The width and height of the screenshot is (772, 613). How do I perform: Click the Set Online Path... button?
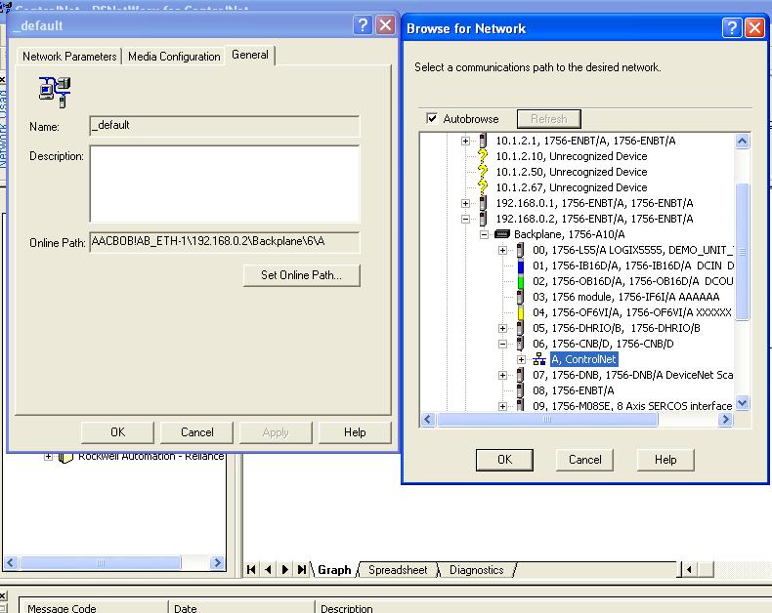click(301, 275)
